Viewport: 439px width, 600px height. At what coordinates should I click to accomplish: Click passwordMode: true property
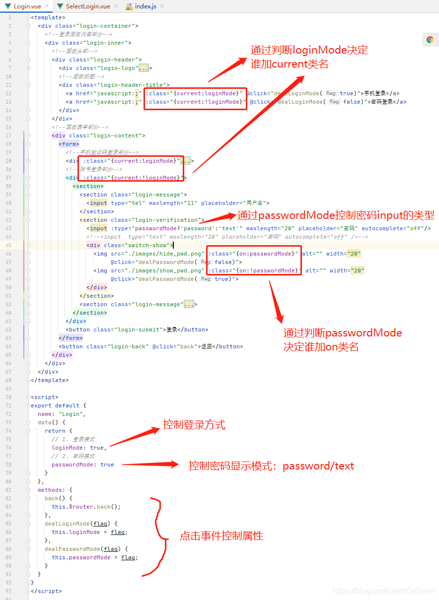(83, 465)
